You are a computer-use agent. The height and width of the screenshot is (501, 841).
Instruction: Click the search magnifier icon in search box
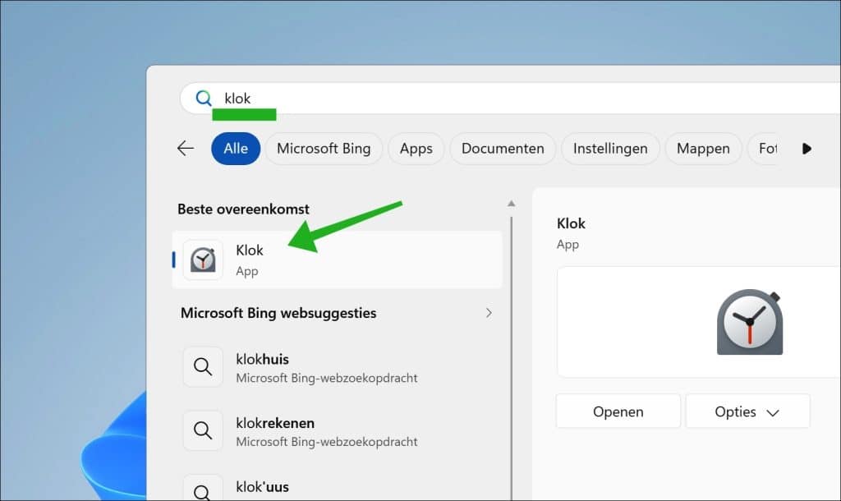(x=204, y=99)
